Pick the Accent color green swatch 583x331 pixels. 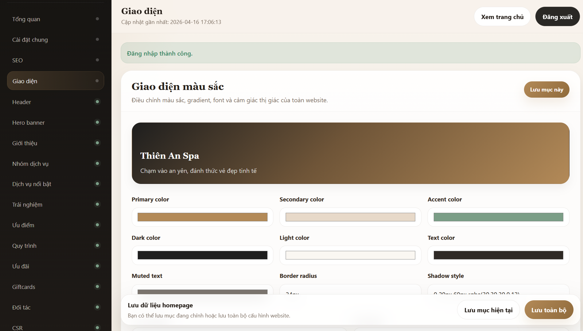click(x=498, y=217)
